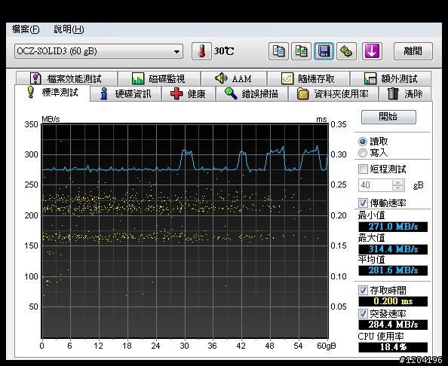Click the 離開 exit button
Image resolution: width=448 pixels, height=366 pixels.
coord(413,51)
